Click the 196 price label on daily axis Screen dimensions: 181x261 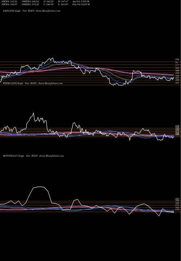[177, 59]
